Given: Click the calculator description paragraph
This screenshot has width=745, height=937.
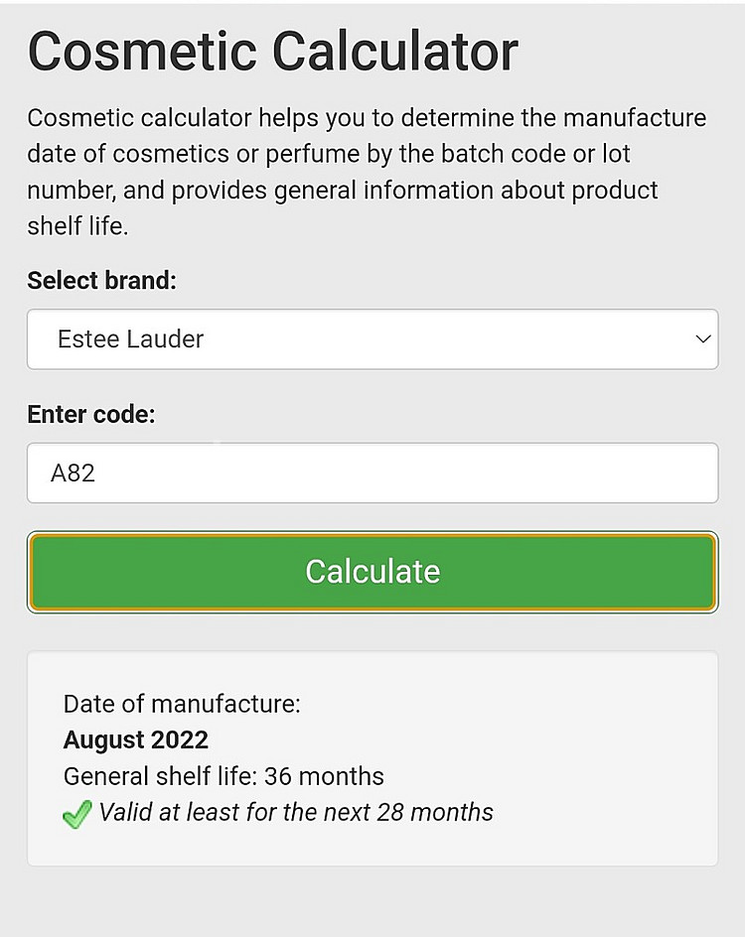Looking at the screenshot, I should click(368, 172).
